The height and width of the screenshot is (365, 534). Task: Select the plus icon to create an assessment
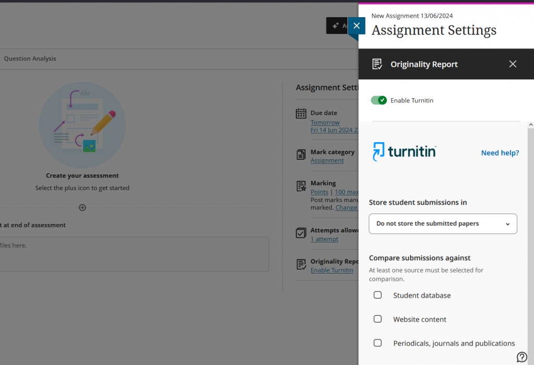coord(82,207)
